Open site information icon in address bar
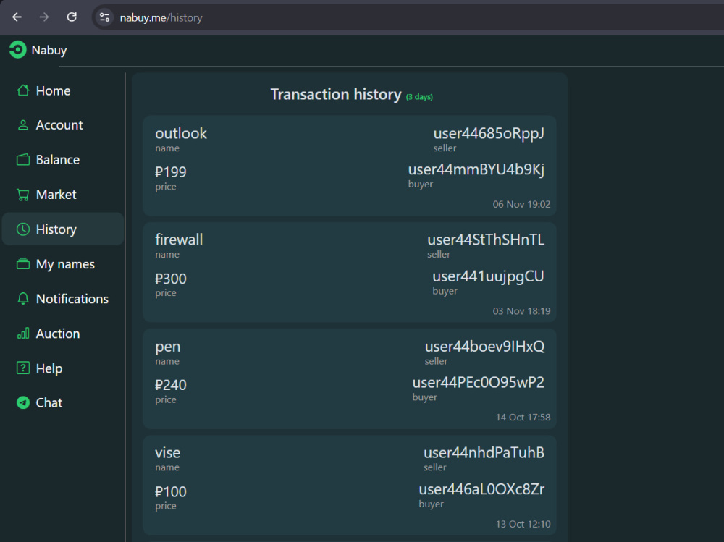The image size is (724, 542). [104, 17]
